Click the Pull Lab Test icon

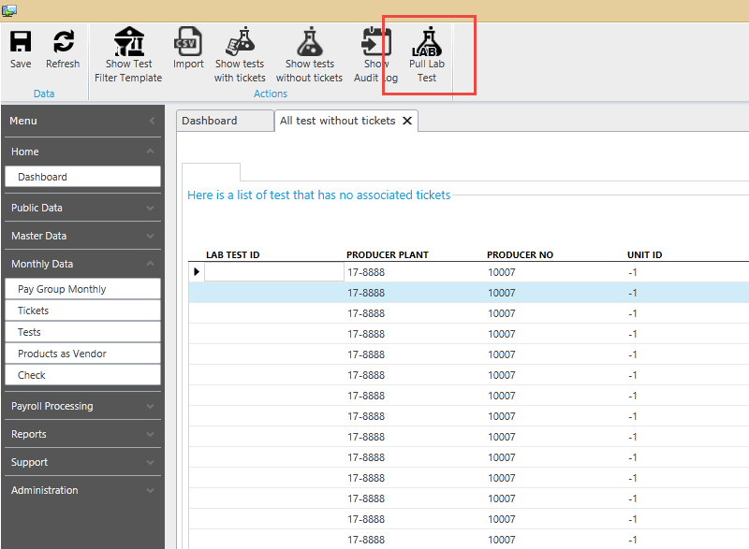427,41
